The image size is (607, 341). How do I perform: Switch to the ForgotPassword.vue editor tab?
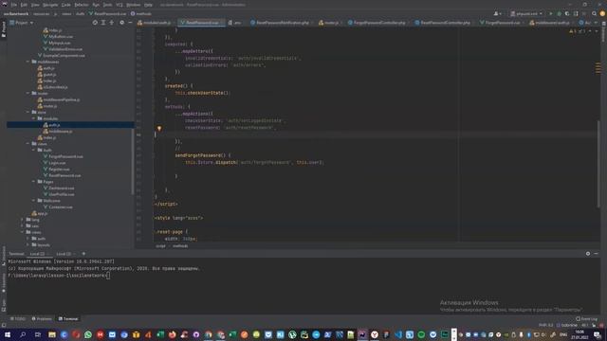(x=502, y=23)
